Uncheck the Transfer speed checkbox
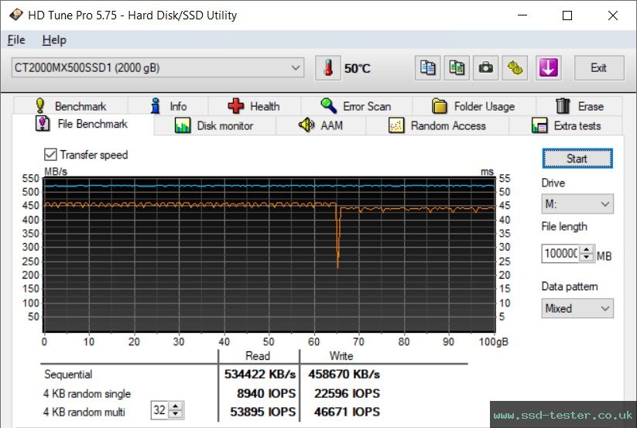The image size is (637, 428). pyautogui.click(x=50, y=155)
